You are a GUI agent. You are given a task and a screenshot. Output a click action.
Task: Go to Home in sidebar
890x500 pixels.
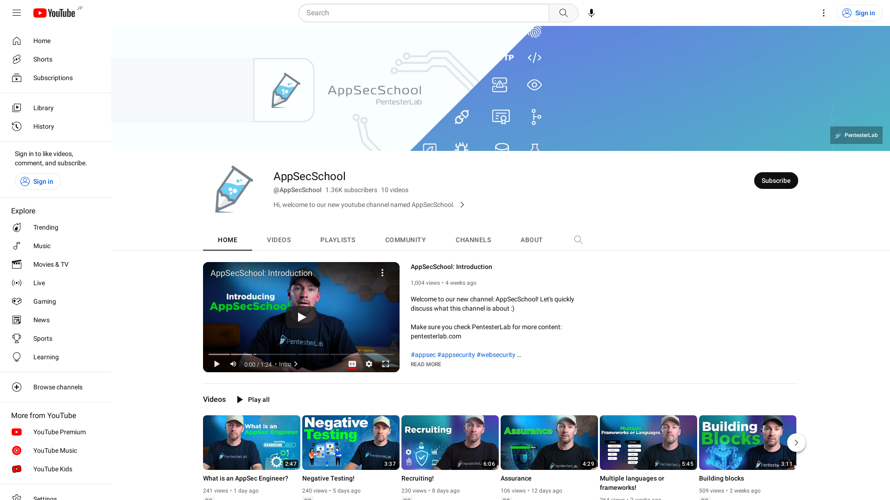point(56,41)
